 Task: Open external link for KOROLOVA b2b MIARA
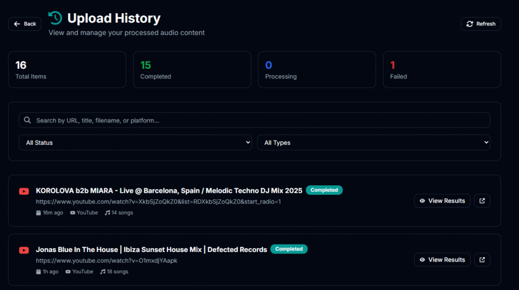point(482,201)
